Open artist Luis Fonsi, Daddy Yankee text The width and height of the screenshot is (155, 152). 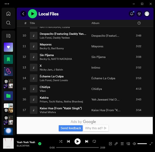pyautogui.click(x=55, y=38)
